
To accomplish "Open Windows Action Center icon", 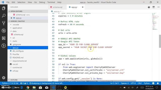I will (157, 87).
